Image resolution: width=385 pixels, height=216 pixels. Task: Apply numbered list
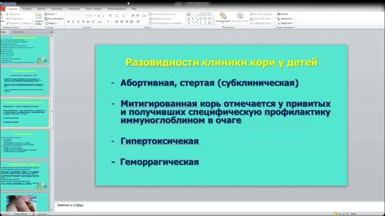pyautogui.click(x=125, y=16)
